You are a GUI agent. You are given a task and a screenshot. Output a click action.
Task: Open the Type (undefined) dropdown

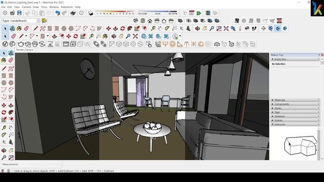pos(38,21)
